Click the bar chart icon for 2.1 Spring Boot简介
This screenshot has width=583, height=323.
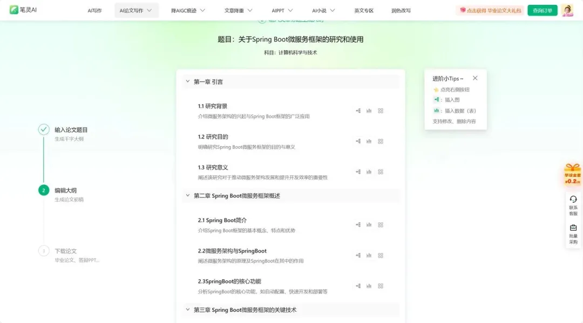pyautogui.click(x=369, y=225)
